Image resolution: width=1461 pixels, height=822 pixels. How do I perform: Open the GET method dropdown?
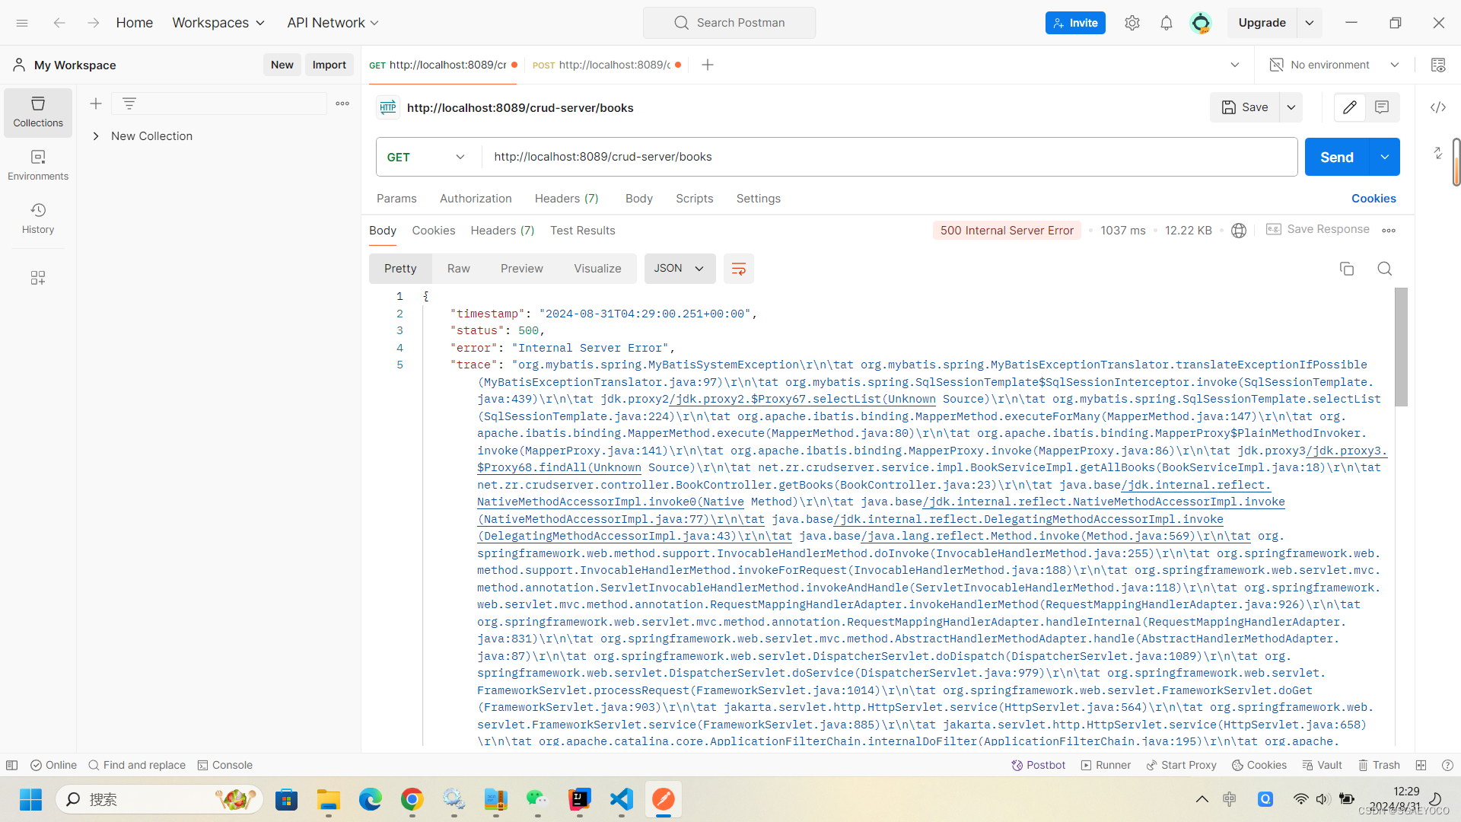(x=427, y=157)
